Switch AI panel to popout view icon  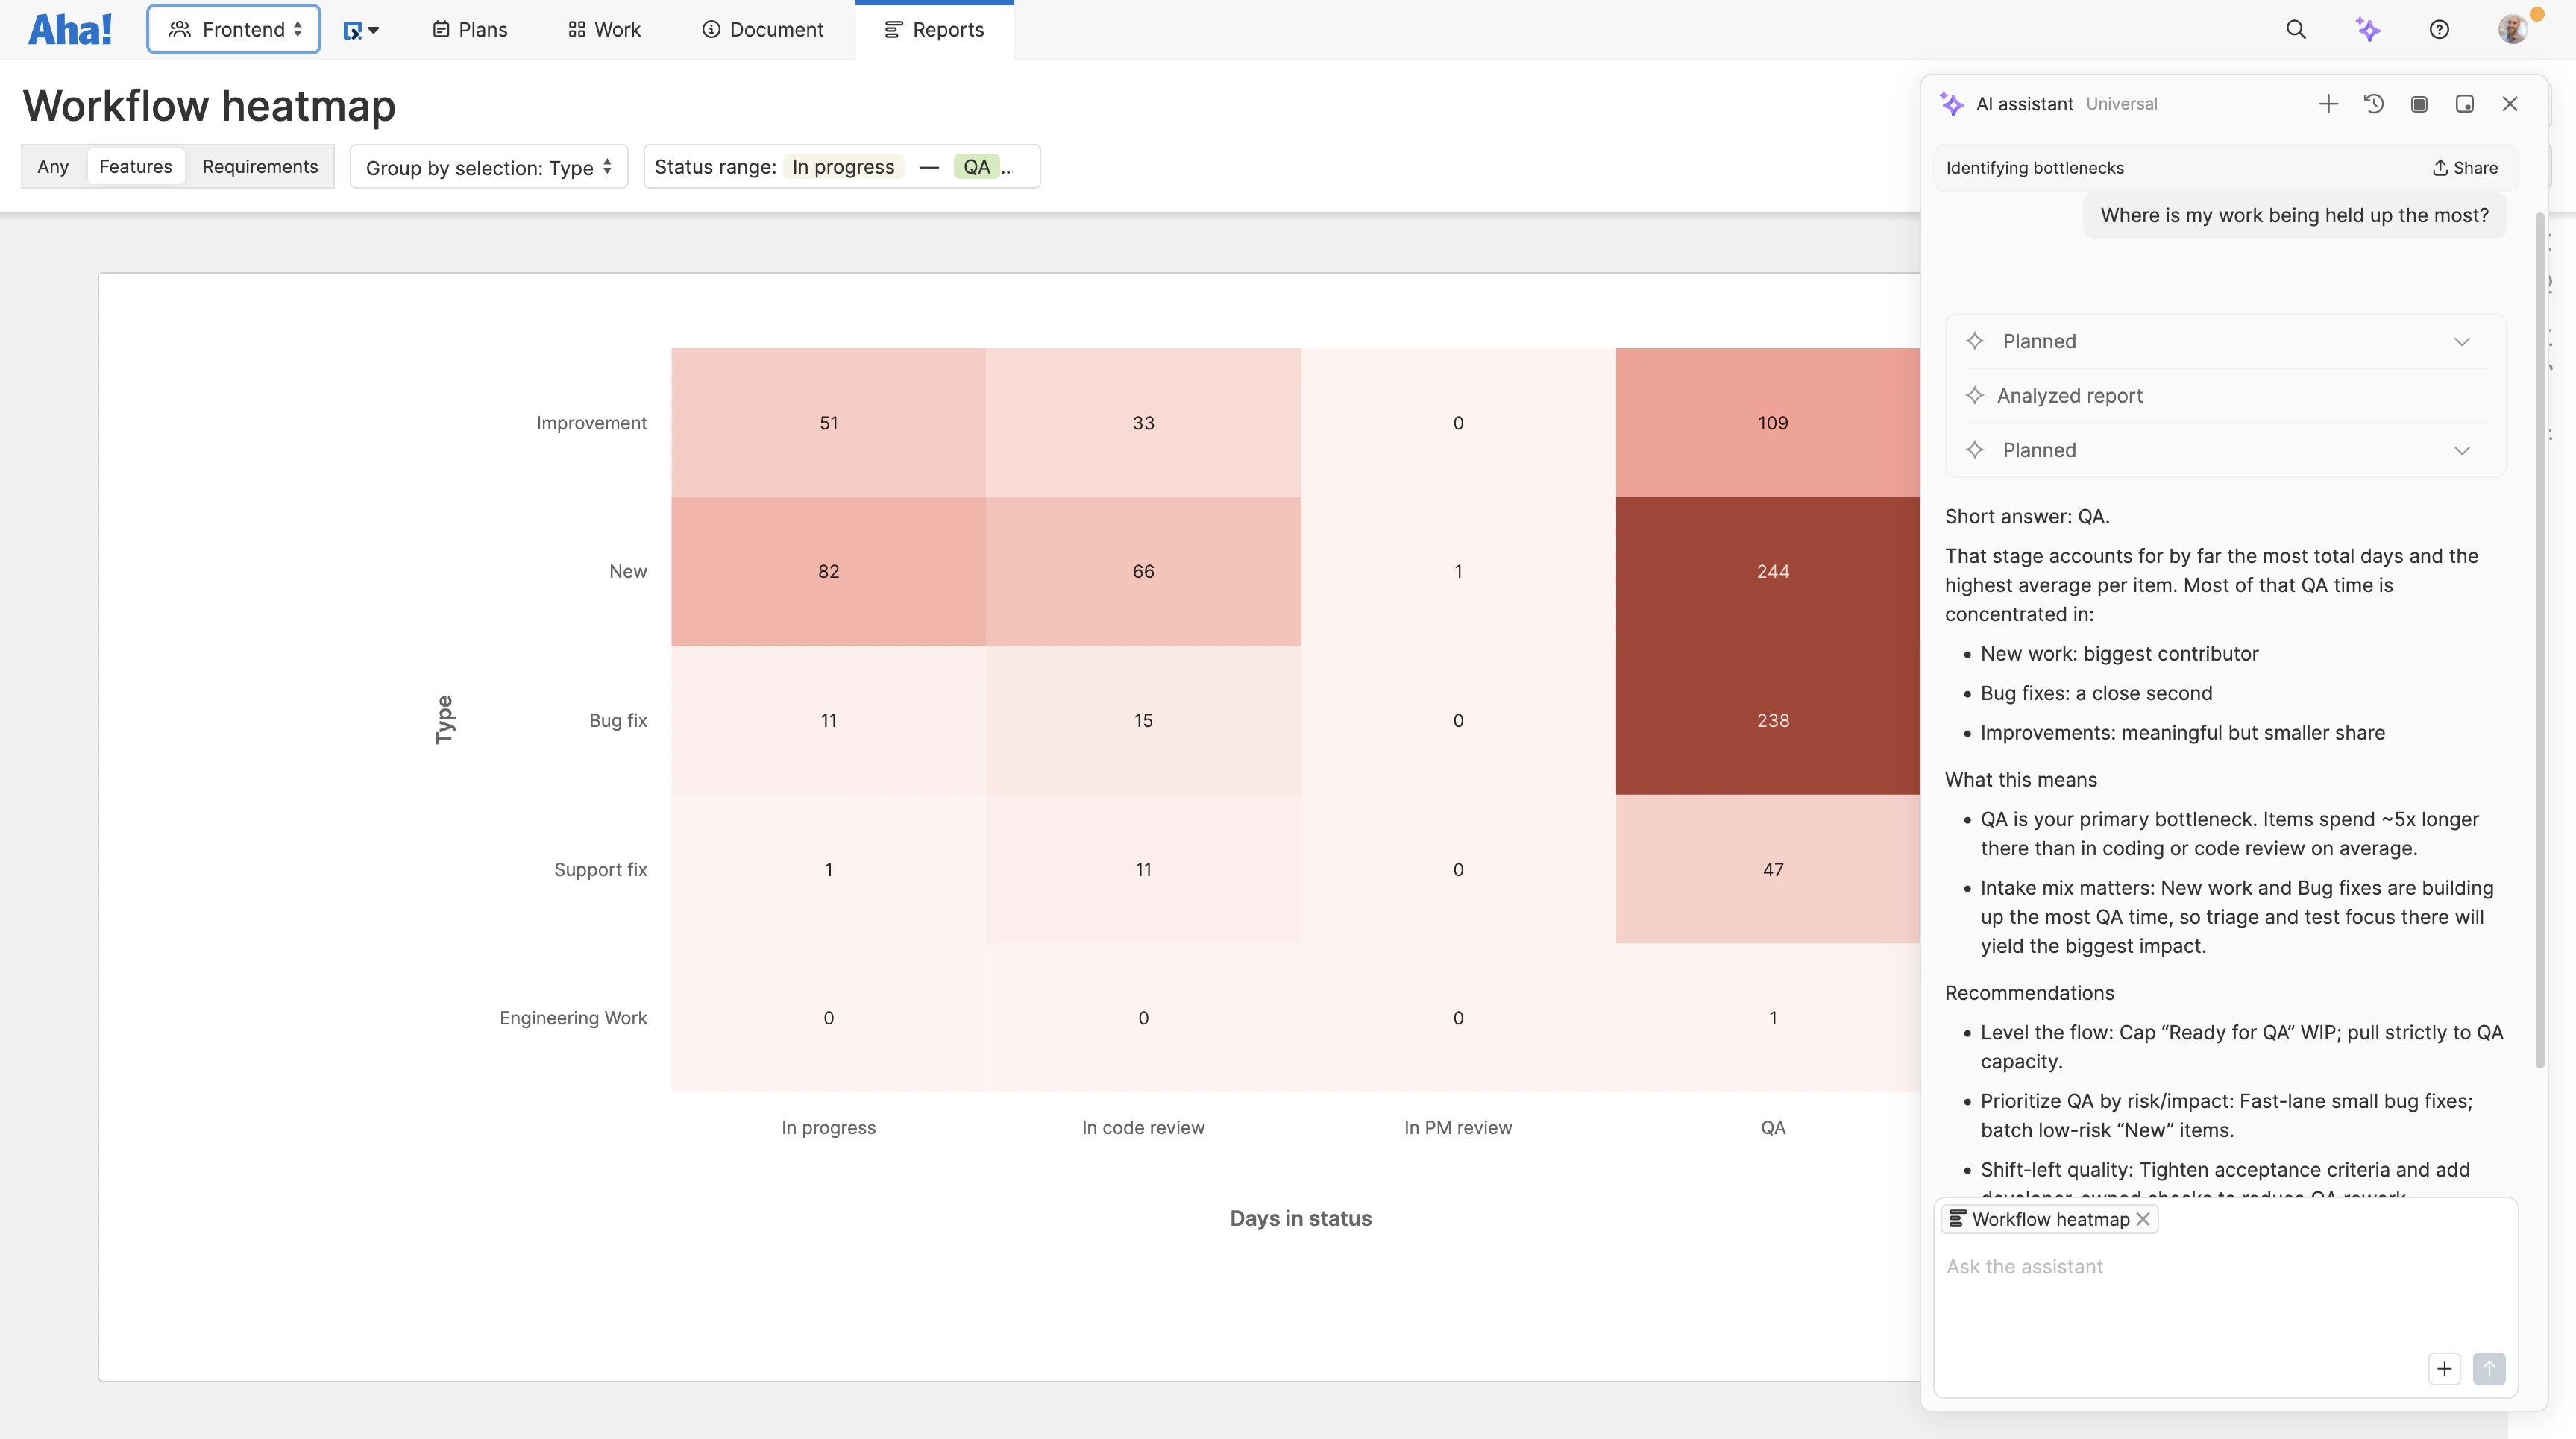tap(2464, 104)
